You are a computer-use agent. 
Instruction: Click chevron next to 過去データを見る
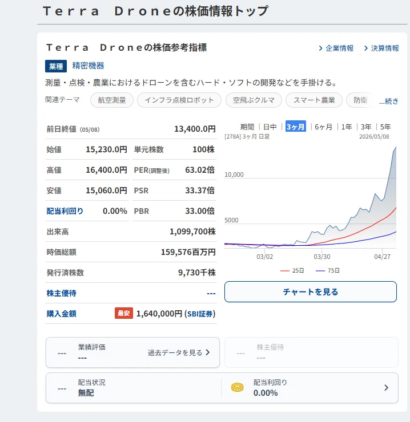pos(207,352)
